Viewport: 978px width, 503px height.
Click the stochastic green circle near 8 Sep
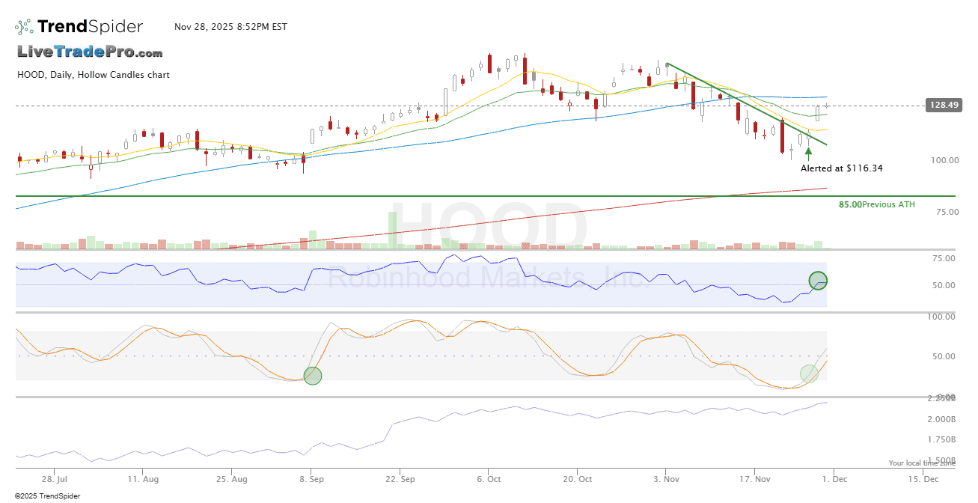pos(313,376)
